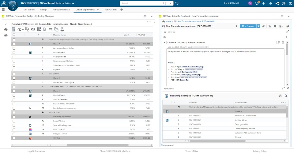Check the Ammonium Lauryl Sulfate row checkbox
Screen dimensions: 294x154
pyautogui.click(x=14, y=48)
